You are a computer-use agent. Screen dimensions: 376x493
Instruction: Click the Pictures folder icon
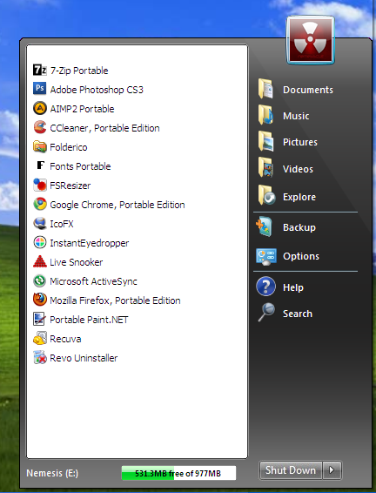tap(266, 141)
